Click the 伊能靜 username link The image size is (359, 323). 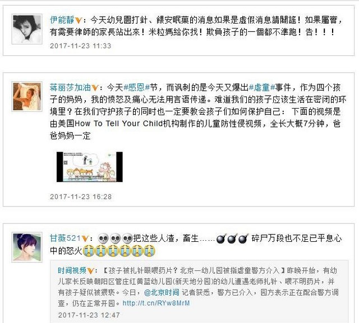click(62, 20)
